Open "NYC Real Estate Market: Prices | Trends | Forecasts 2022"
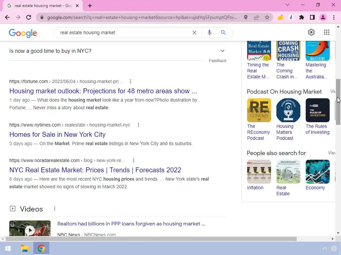This screenshot has width=341, height=255. point(95,170)
